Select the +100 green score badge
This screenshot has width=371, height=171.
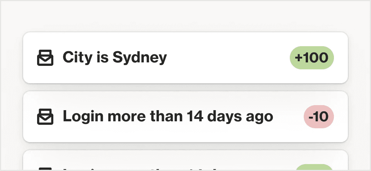(312, 58)
